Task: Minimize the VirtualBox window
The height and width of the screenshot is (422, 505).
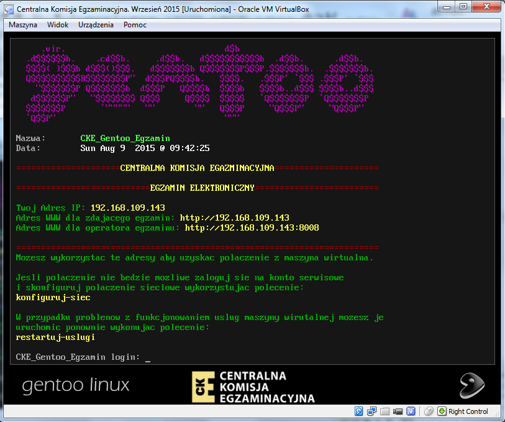Action: point(447,6)
